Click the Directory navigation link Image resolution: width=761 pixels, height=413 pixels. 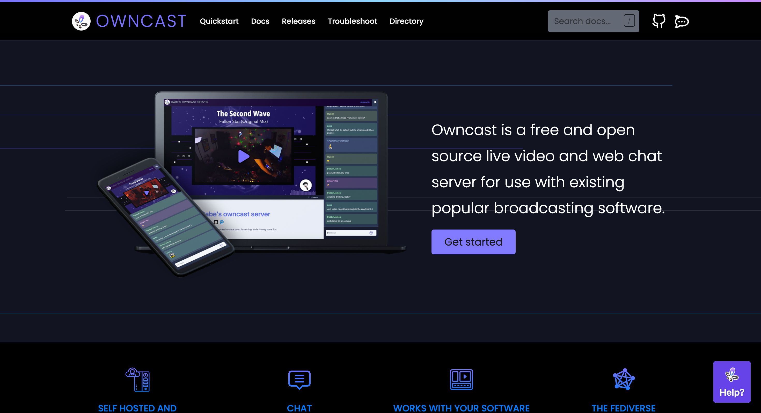point(407,21)
